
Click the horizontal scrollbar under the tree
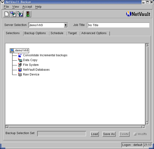[75, 127]
